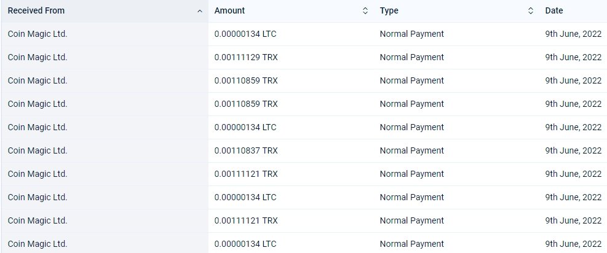
Task: Select the bottom row's 0.00000134 LTC amount
Action: [245, 244]
